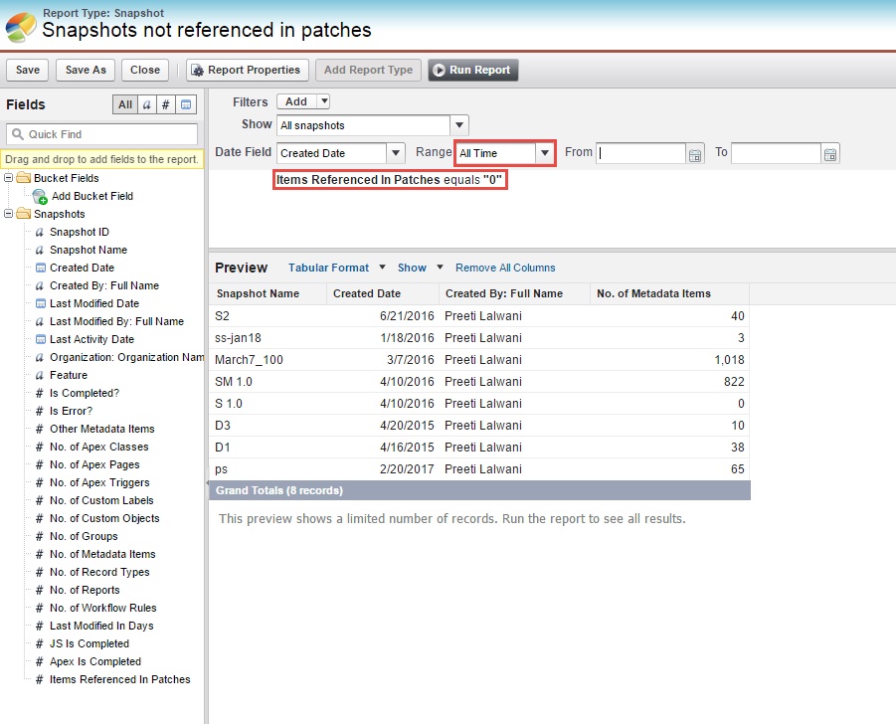This screenshot has width=896, height=724.
Task: Open the From date calendar picker
Action: tap(695, 153)
